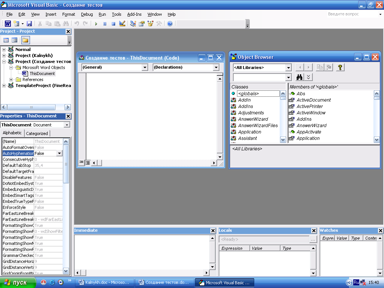Open the Debug menu
This screenshot has height=288, width=384.
(x=87, y=14)
